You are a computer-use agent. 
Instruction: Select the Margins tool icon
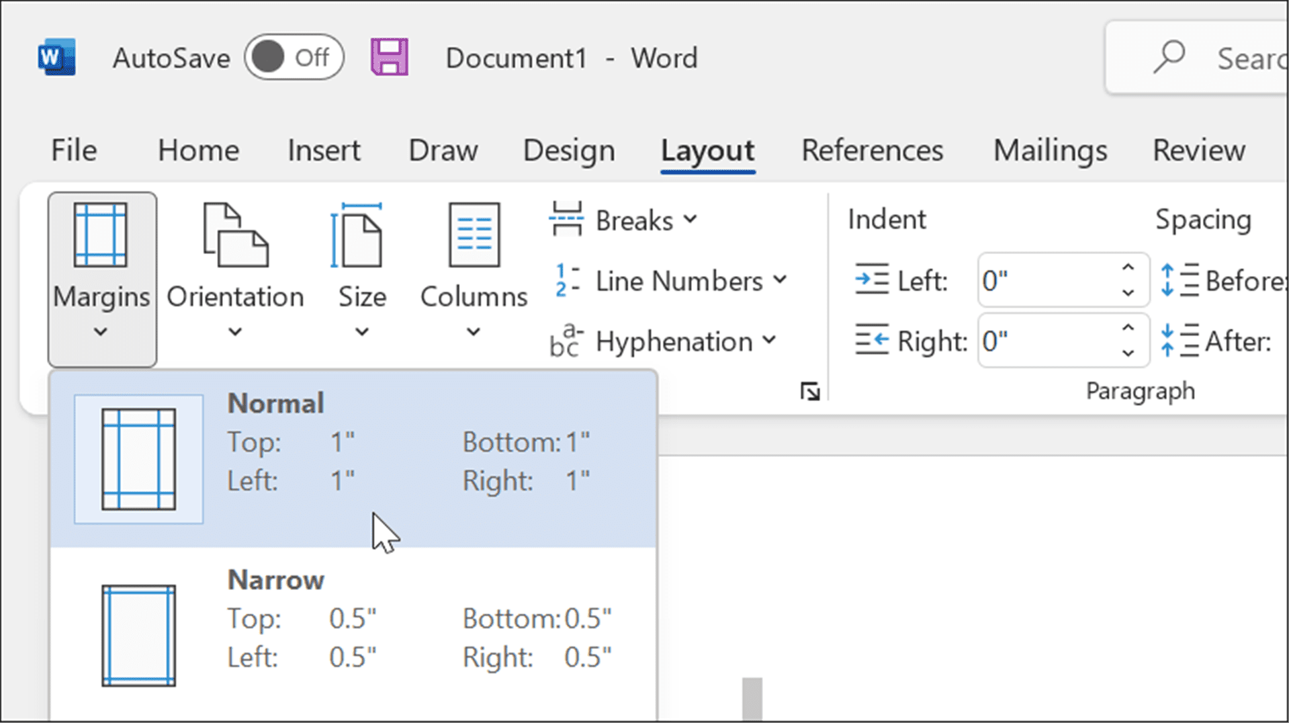pyautogui.click(x=101, y=235)
